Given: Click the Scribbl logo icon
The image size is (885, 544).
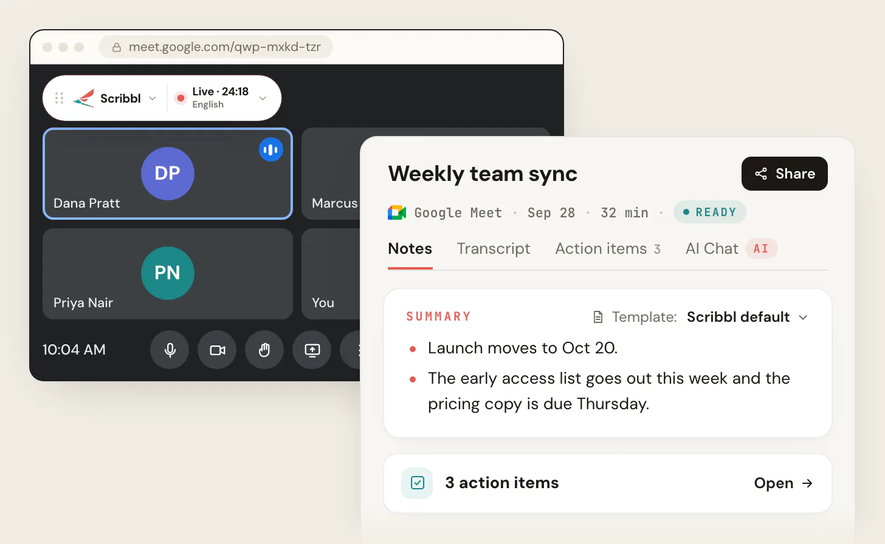Looking at the screenshot, I should coord(84,98).
